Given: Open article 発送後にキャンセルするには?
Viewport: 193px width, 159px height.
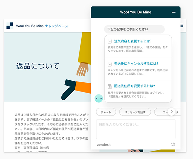Looking at the screenshot, I should (136, 64).
